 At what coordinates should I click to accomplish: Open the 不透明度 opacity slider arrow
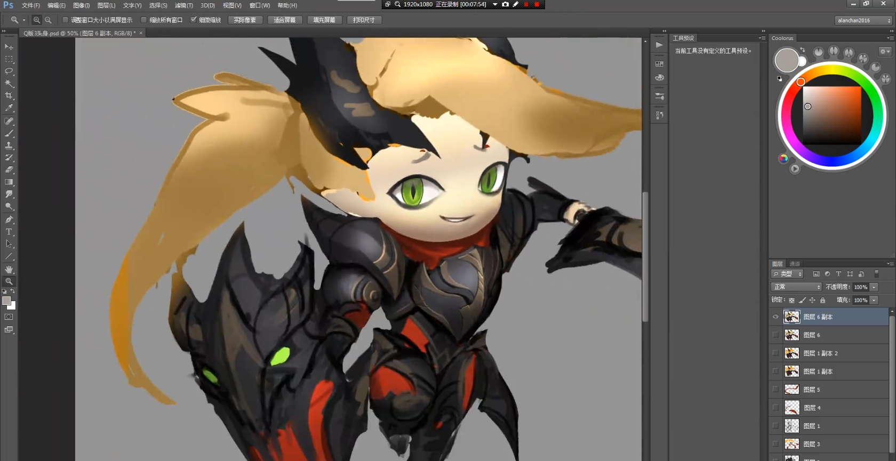coord(874,287)
